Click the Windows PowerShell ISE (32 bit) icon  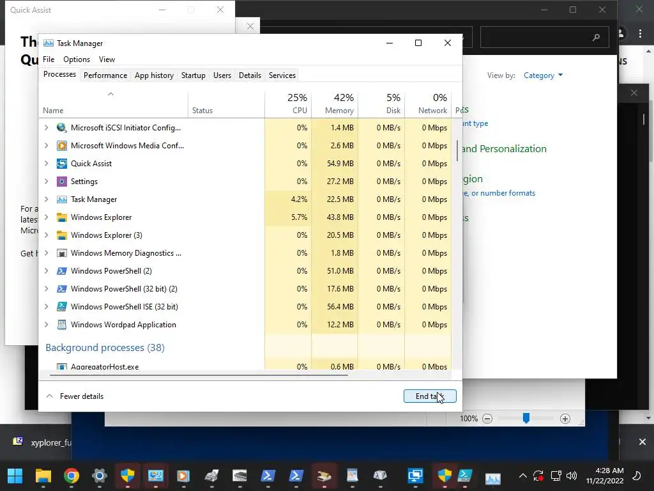(62, 307)
